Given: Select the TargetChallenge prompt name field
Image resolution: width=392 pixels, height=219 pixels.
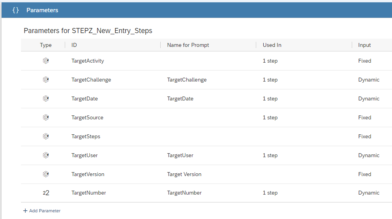Looking at the screenshot, I should (187, 80).
